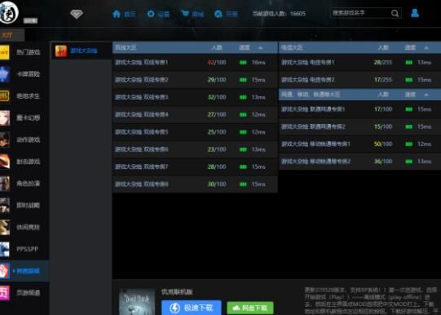Open the 商城 shopping cart icon
The image size is (441, 315).
click(x=185, y=14)
